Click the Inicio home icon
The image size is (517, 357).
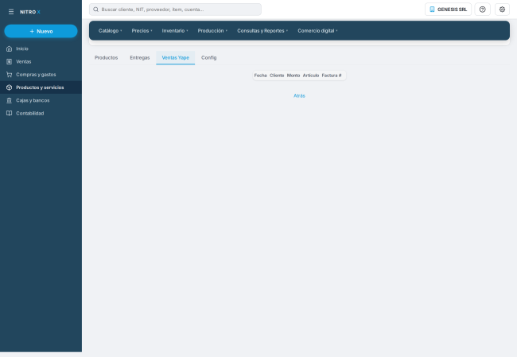click(x=10, y=49)
